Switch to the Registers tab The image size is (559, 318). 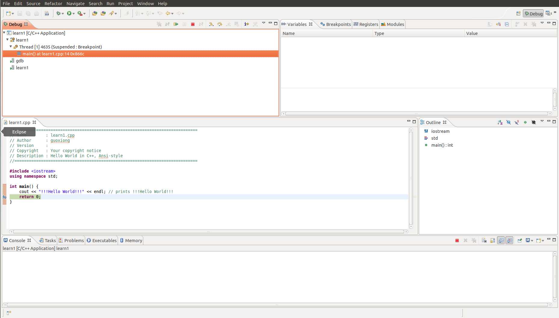(x=366, y=24)
